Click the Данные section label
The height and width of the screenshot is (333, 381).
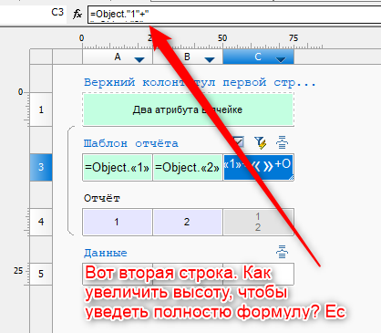(106, 253)
